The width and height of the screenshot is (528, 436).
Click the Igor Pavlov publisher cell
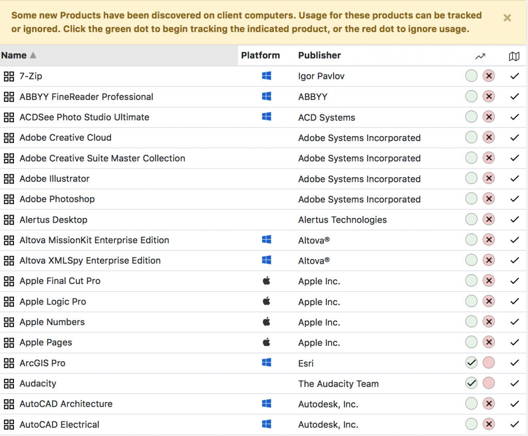321,76
